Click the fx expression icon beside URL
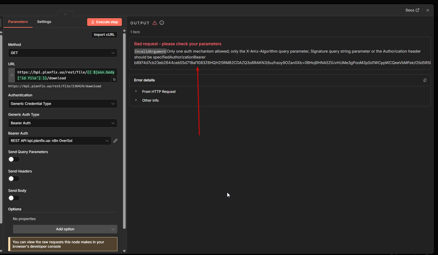Viewport: 438px width, 255px height. click(12, 75)
